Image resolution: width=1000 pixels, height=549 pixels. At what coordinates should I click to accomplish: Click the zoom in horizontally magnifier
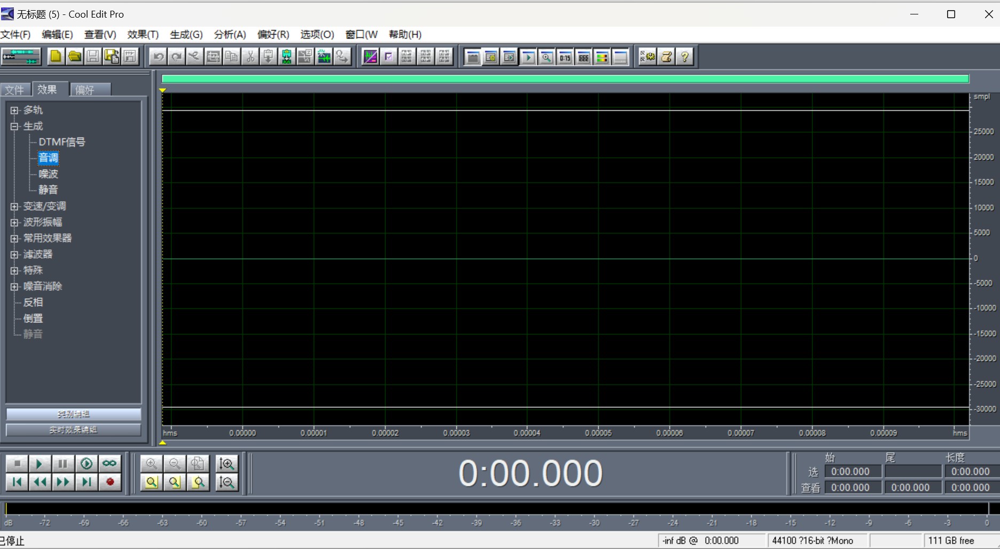[152, 463]
